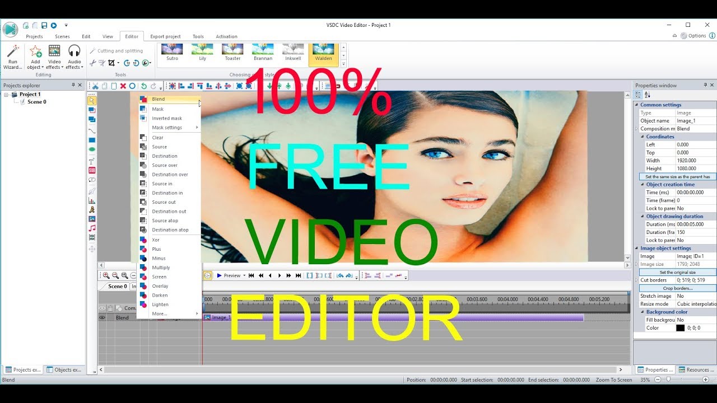Viewport: 717px width, 403px height.
Task: Click the scissors cut icon in edit toolbar
Action: [95, 86]
